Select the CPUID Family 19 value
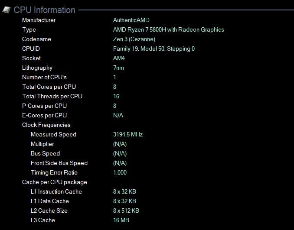 154,49
